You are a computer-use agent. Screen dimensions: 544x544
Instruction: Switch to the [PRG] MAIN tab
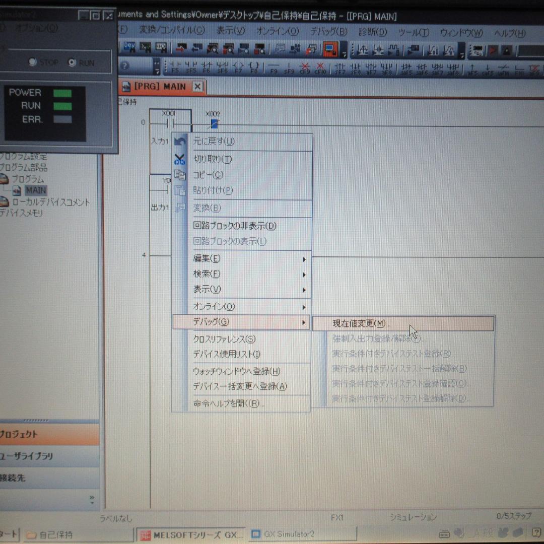point(161,86)
